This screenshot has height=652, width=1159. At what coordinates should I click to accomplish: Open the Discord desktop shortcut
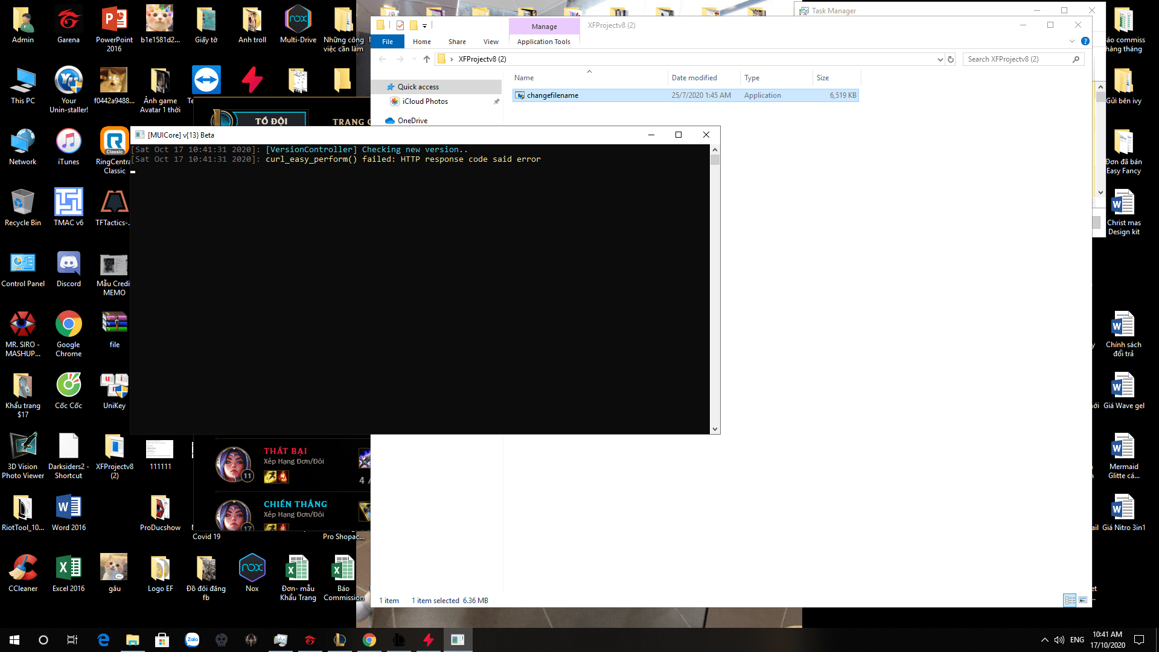[69, 269]
